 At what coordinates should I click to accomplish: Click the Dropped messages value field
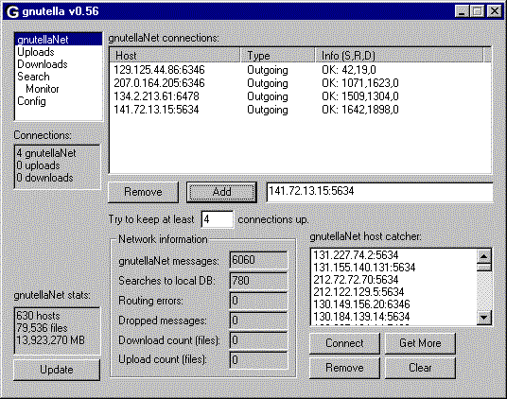(258, 321)
